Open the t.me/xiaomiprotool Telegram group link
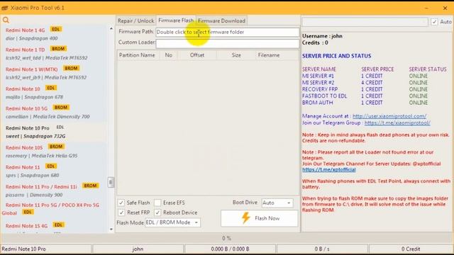The image size is (454, 255). 397,123
